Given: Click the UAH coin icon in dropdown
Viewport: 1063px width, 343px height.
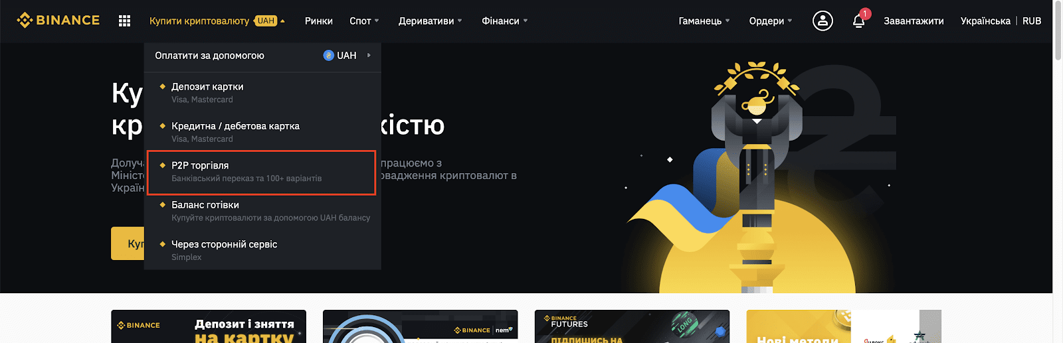Looking at the screenshot, I should click(x=328, y=56).
